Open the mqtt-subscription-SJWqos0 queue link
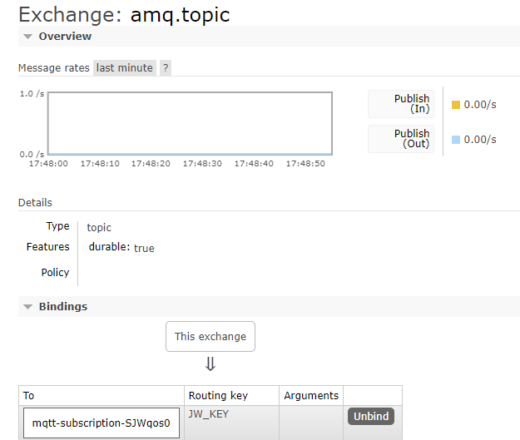This screenshot has height=440, width=520. click(101, 423)
